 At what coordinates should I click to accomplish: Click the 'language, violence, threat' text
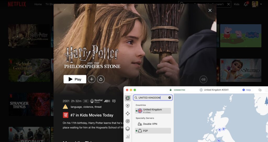(x=86, y=107)
